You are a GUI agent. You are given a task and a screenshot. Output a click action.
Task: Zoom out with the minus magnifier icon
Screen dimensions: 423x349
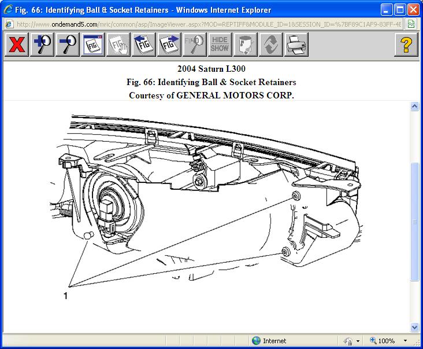tap(68, 45)
